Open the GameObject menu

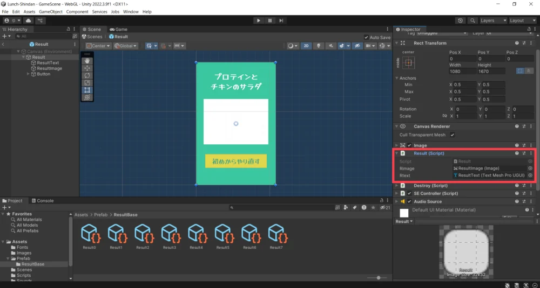[51, 12]
